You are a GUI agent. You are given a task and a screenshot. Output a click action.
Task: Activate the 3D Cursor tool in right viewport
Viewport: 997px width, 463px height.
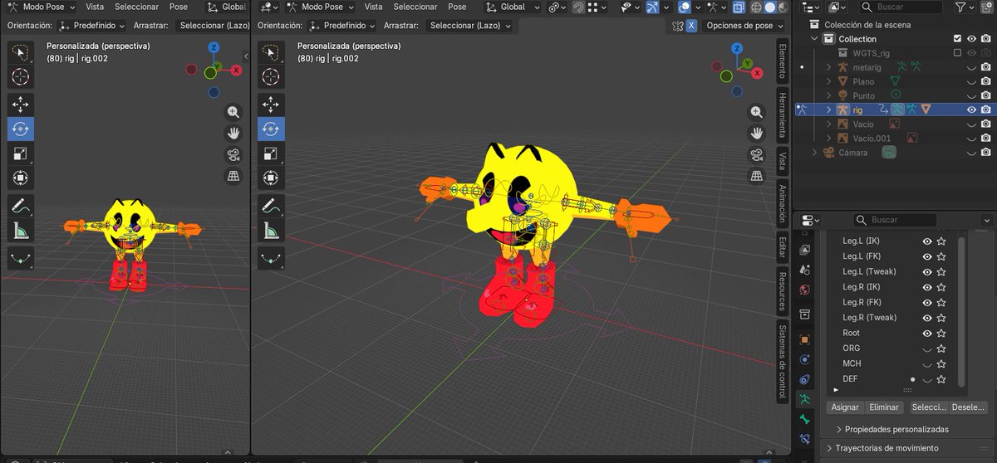click(x=270, y=77)
